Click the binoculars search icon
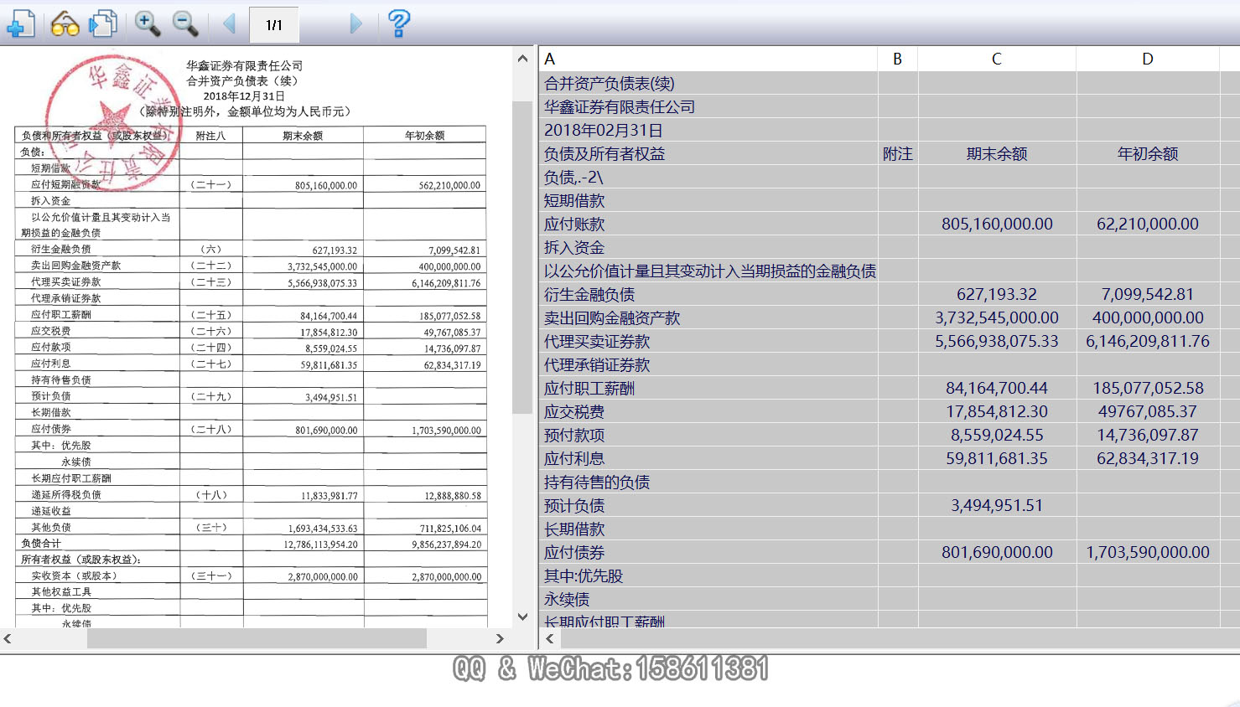Screen dimensions: 1240x707 pyautogui.click(x=65, y=24)
